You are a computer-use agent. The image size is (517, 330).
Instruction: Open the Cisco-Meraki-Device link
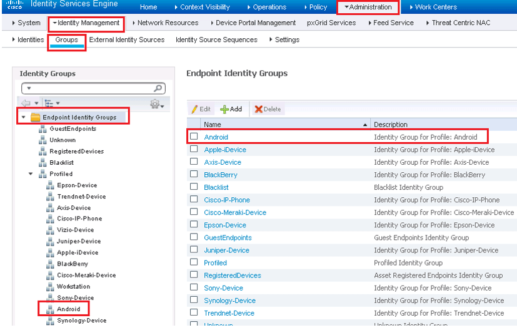click(x=235, y=212)
